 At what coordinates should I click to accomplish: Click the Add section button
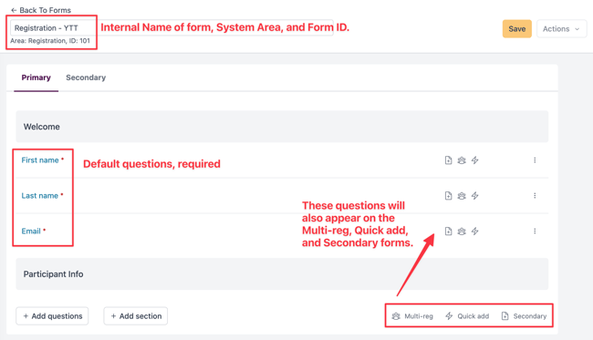[x=136, y=315]
